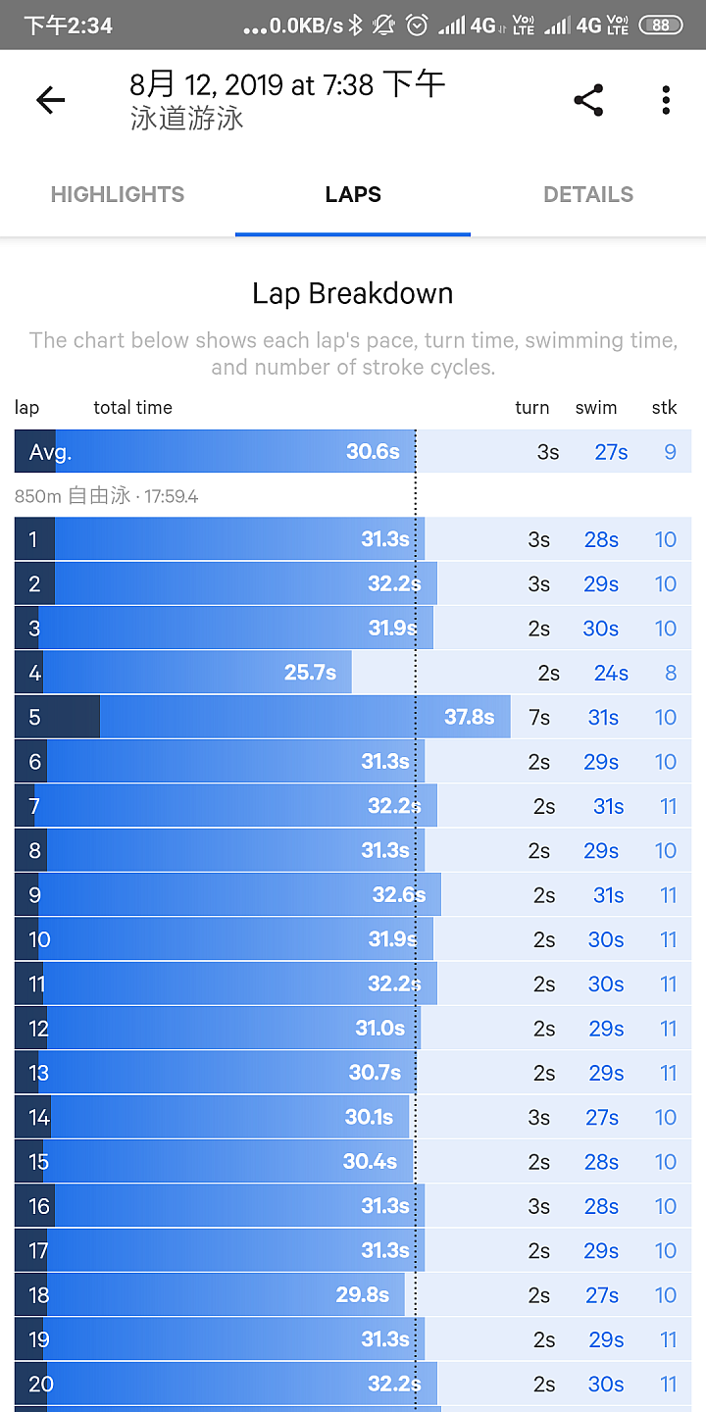
Task: Select lap 9 row with 32.6s
Action: (x=353, y=895)
